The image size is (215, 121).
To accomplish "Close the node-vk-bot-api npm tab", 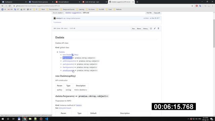I will 106,2.
